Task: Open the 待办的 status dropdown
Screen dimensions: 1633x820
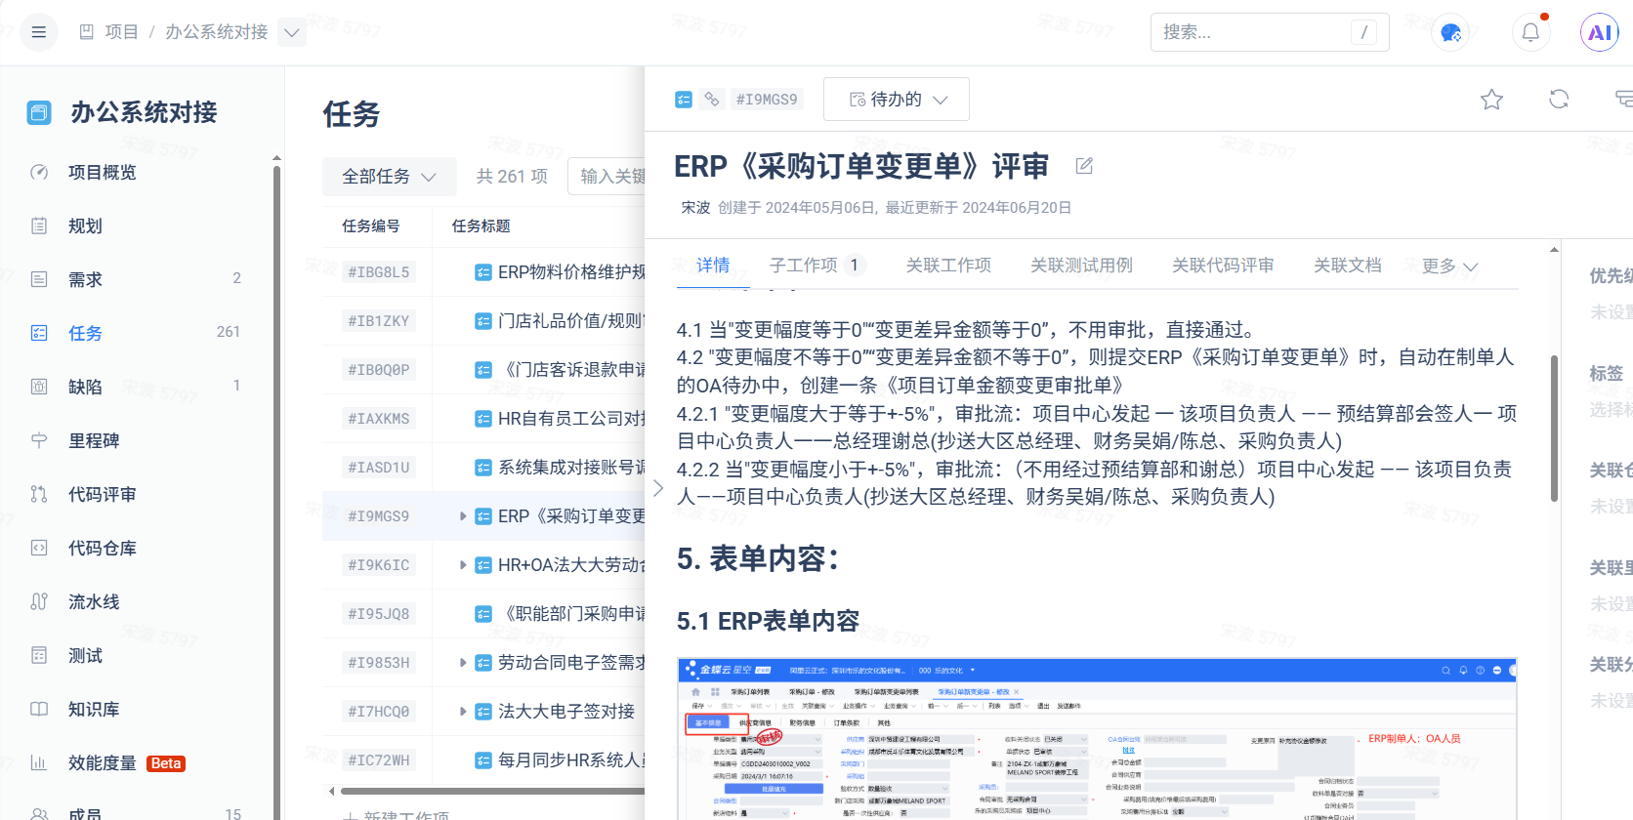Action: tap(897, 100)
